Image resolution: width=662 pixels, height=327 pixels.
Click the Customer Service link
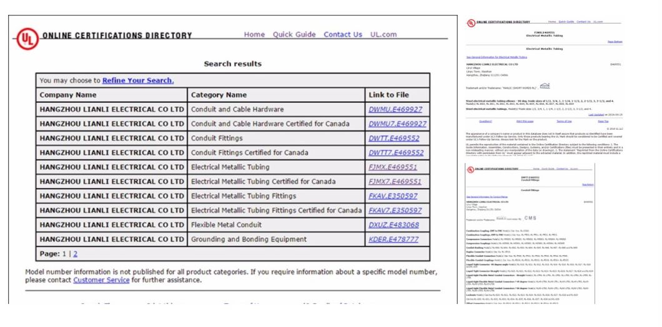point(101,280)
